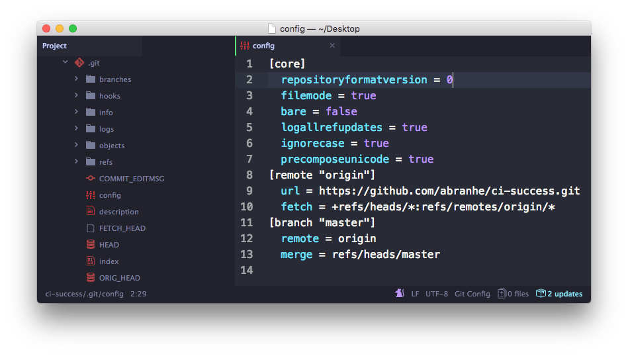Click the COMMIT_EDITMSG commit icon
The height and width of the screenshot is (356, 628).
coord(91,178)
